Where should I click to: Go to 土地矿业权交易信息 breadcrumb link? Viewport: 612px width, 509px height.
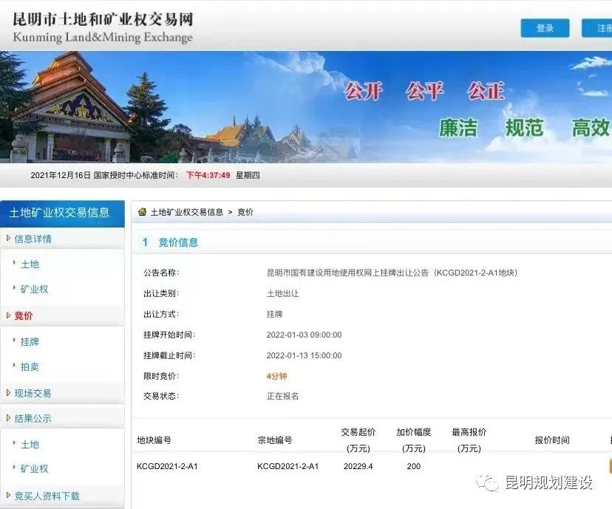(186, 212)
